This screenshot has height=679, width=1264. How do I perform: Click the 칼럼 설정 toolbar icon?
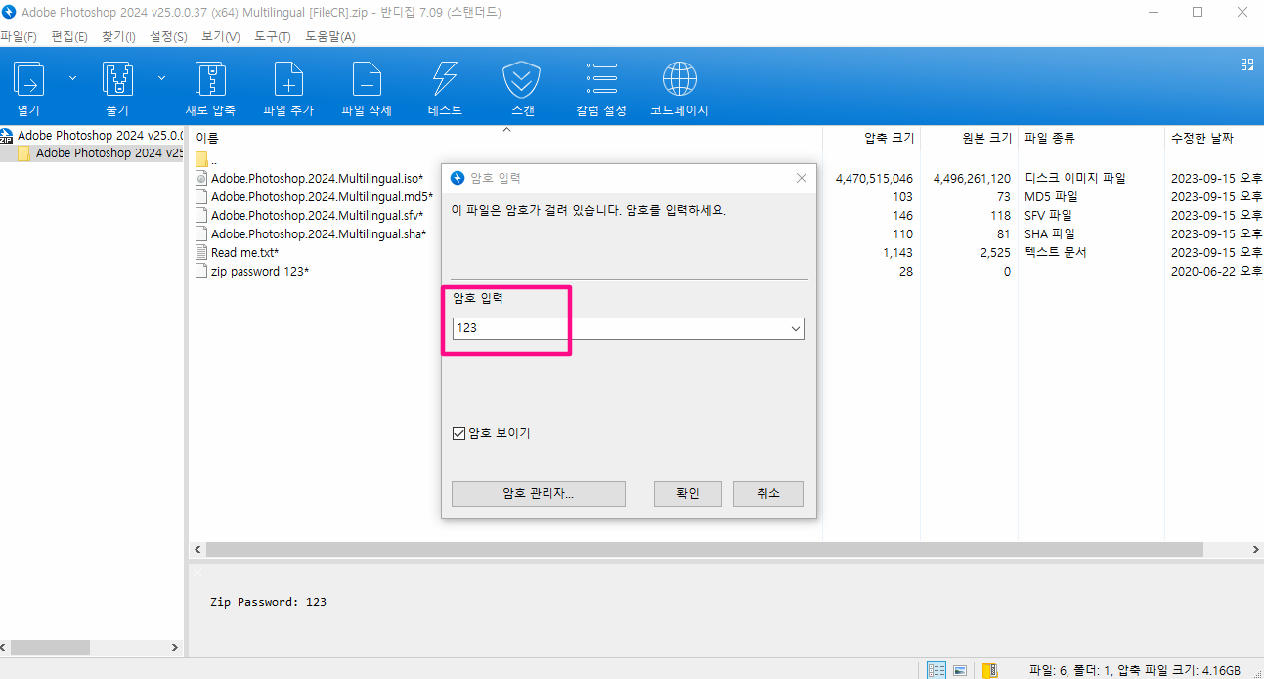[601, 78]
